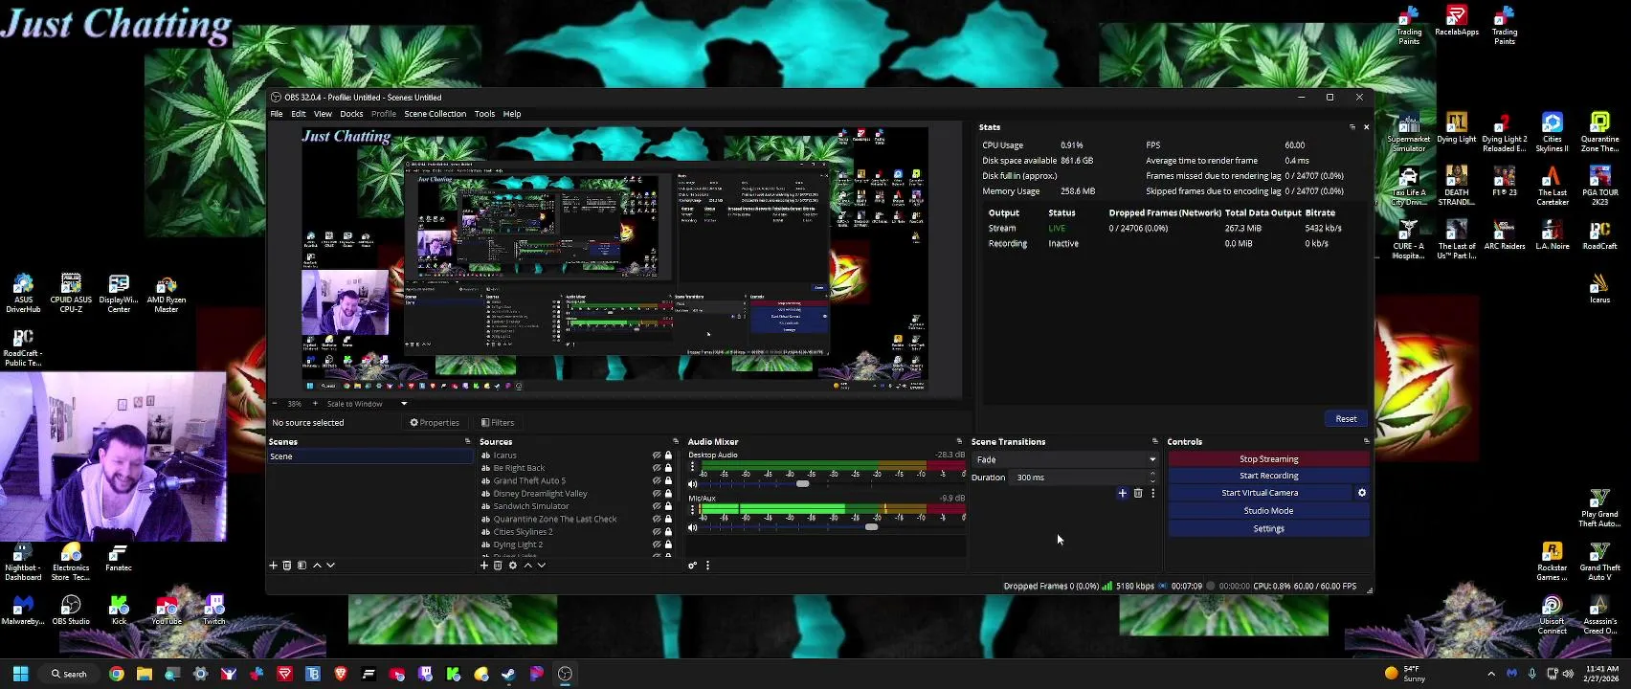The height and width of the screenshot is (689, 1631).
Task: Open the Edit menu
Action: pos(299,114)
